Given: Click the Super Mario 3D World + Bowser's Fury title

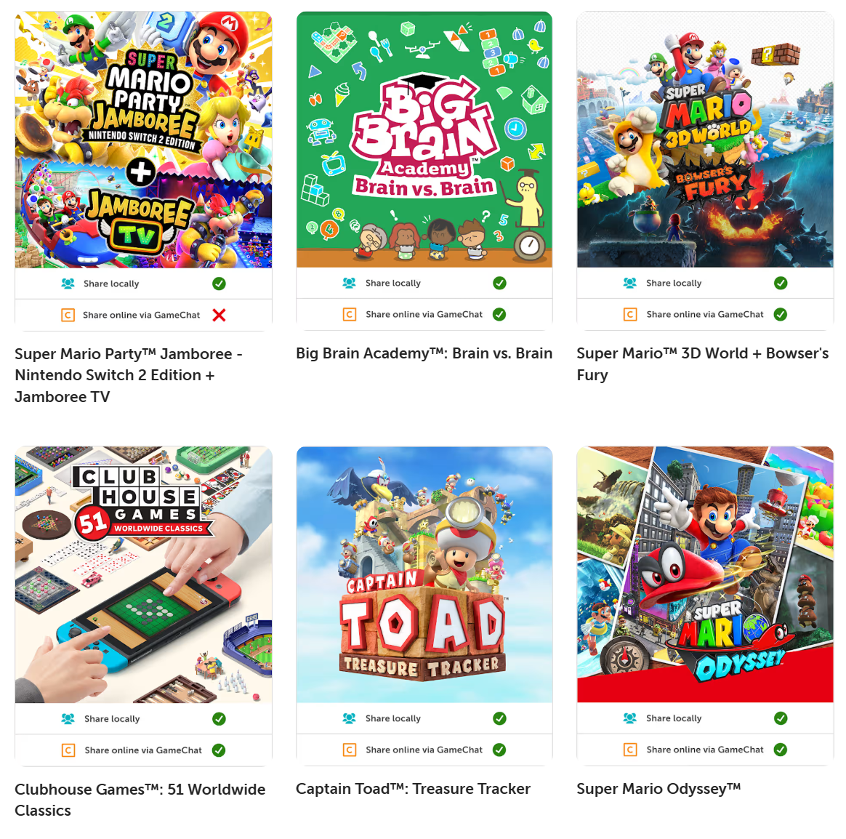Looking at the screenshot, I should click(703, 364).
